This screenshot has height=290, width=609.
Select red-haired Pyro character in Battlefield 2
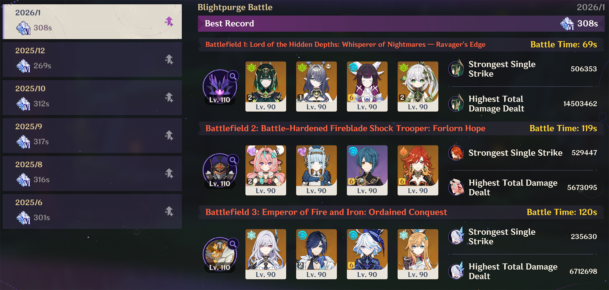tap(418, 170)
